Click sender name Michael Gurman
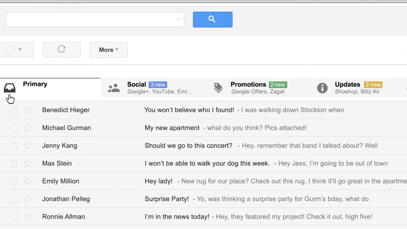The height and width of the screenshot is (229, 407). coord(66,128)
